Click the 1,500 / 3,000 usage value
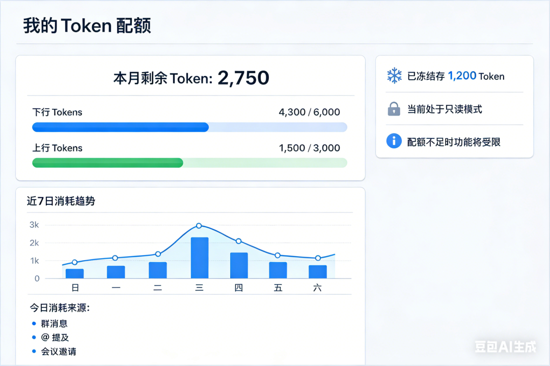Screen dimensions: 550x366 point(310,148)
